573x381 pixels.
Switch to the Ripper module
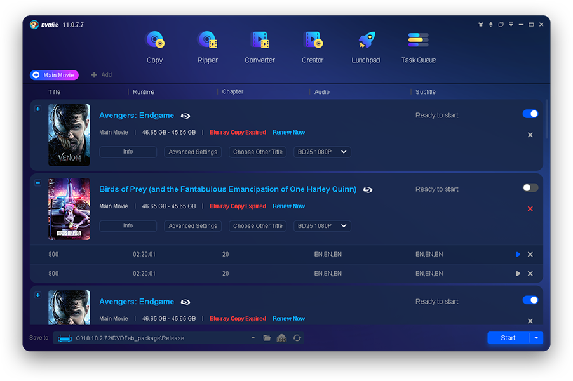(x=207, y=48)
